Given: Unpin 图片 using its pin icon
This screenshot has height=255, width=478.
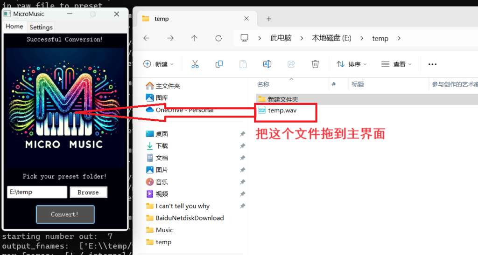Looking at the screenshot, I should pyautogui.click(x=242, y=170).
